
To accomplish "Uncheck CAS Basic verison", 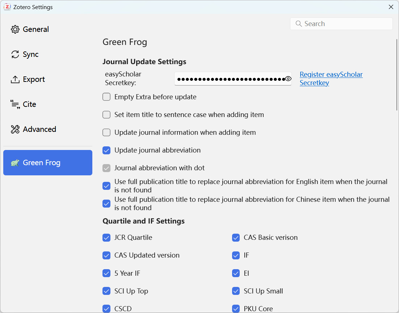I will click(x=236, y=238).
